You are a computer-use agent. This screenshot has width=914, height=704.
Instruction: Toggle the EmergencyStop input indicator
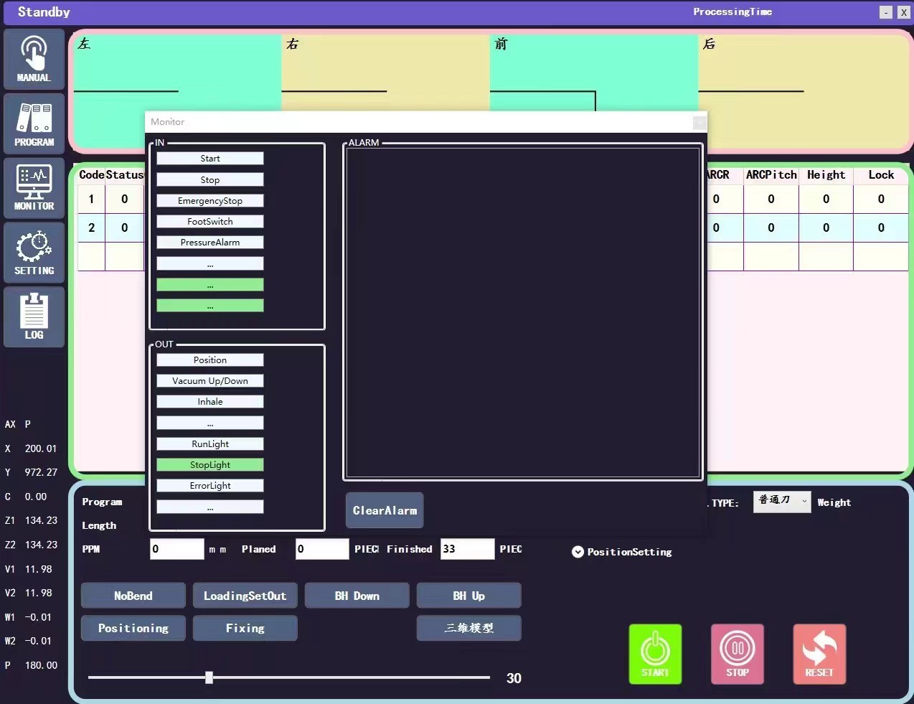tap(210, 201)
